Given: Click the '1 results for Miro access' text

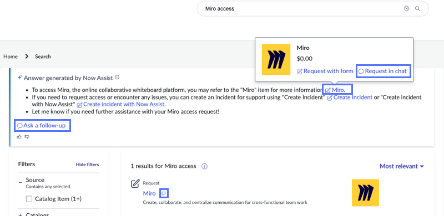Looking at the screenshot, I should coord(163,166).
